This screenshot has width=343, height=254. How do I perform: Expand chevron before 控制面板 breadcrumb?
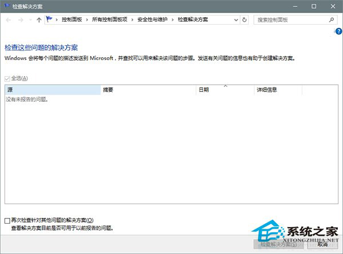coord(57,20)
